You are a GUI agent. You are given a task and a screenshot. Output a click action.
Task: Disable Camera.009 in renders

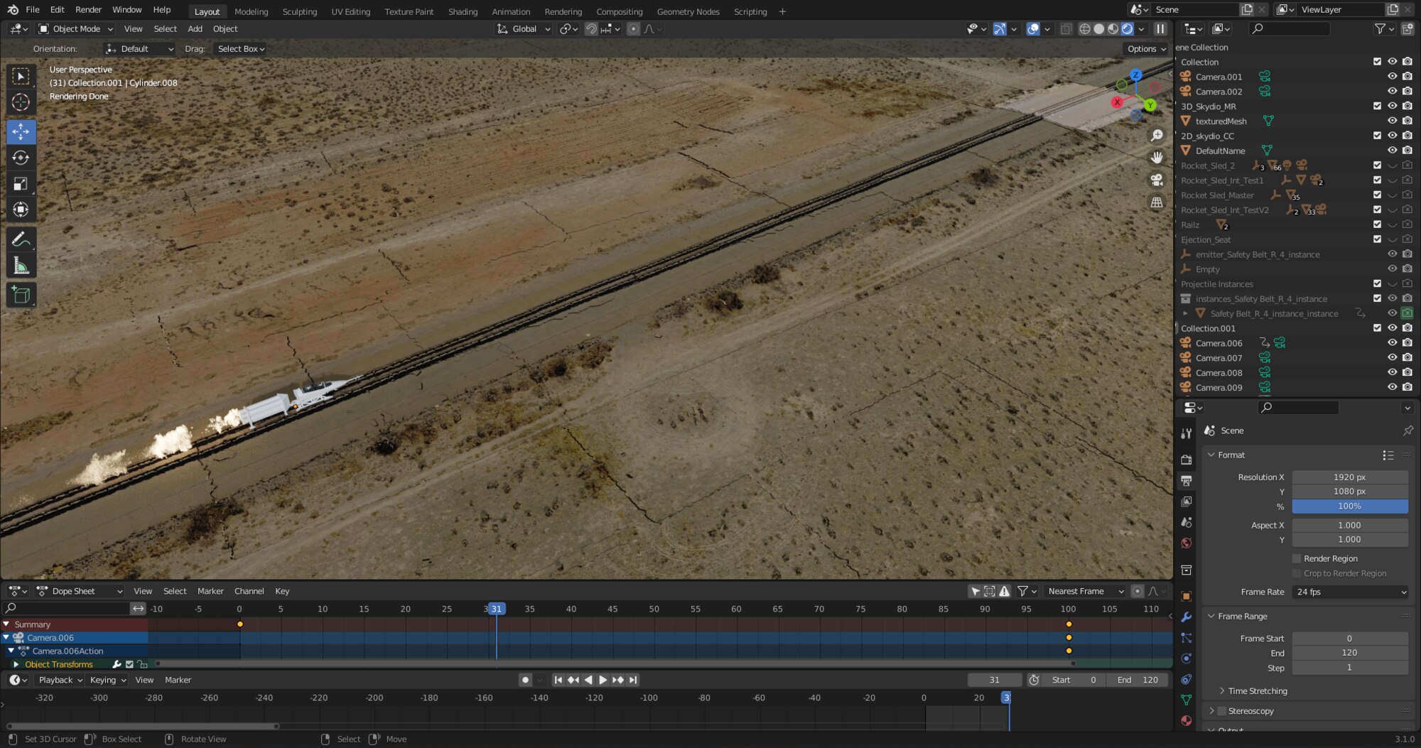point(1407,387)
